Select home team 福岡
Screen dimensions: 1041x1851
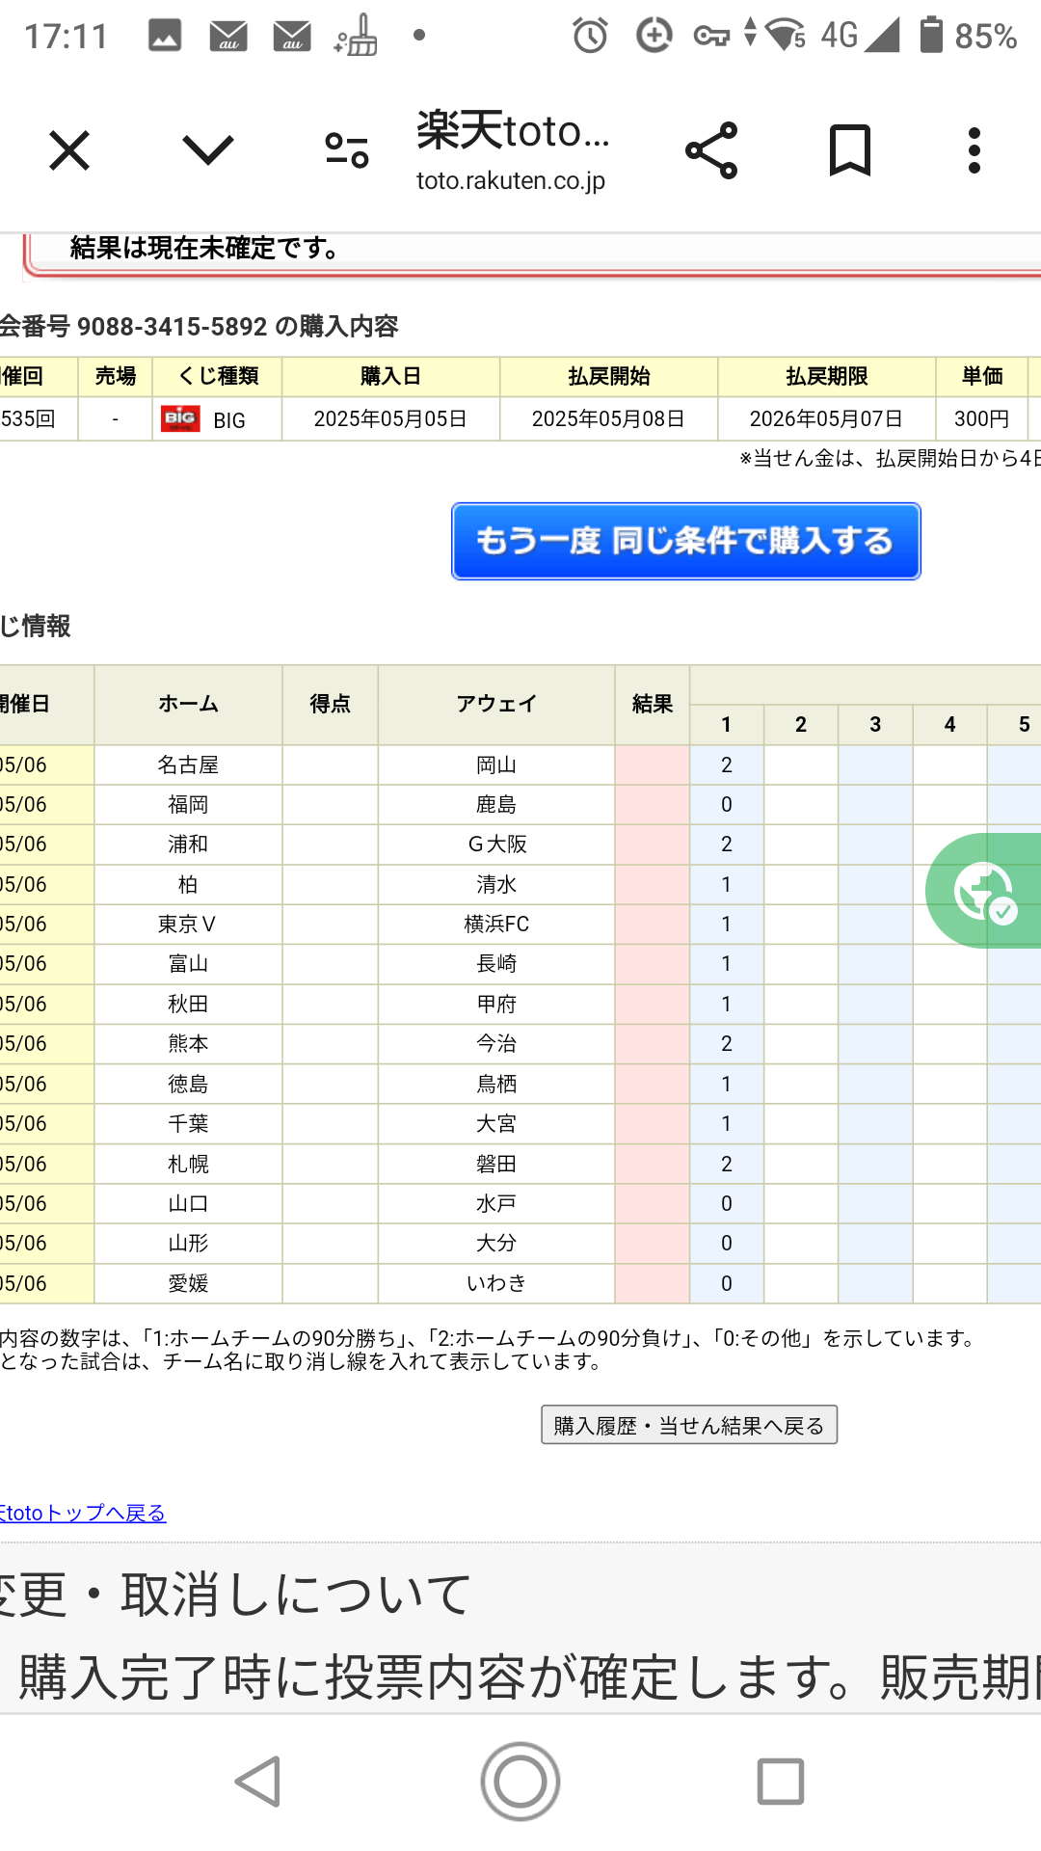[x=188, y=805]
